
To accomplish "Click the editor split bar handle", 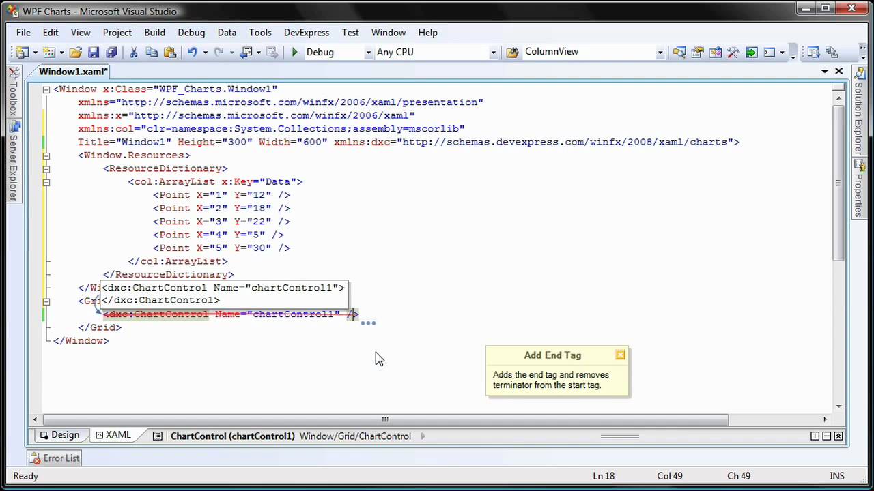I will (x=619, y=436).
